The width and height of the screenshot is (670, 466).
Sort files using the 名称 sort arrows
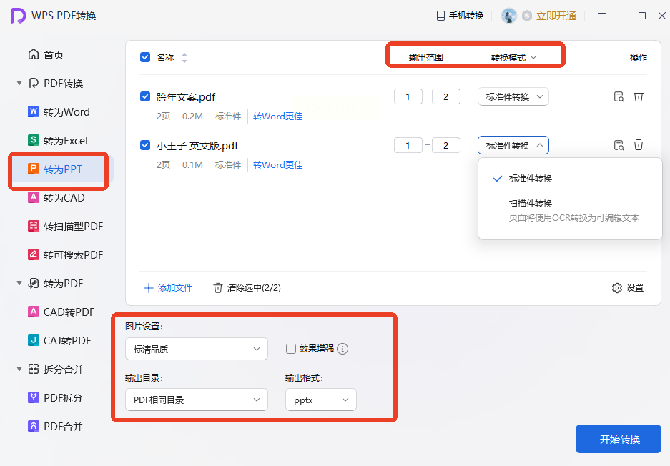click(x=184, y=58)
